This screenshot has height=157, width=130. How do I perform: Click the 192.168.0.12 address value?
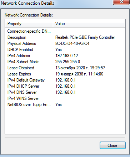point(66,56)
